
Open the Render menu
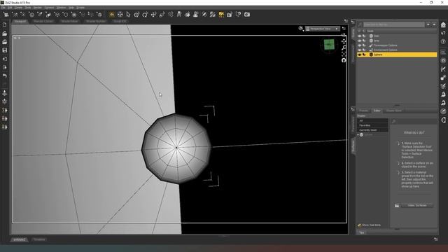pyautogui.click(x=38, y=8)
